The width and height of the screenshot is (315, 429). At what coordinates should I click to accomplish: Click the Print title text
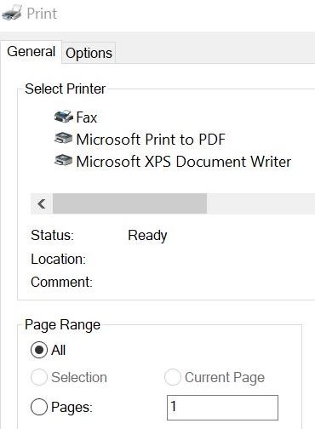pyautogui.click(x=42, y=14)
